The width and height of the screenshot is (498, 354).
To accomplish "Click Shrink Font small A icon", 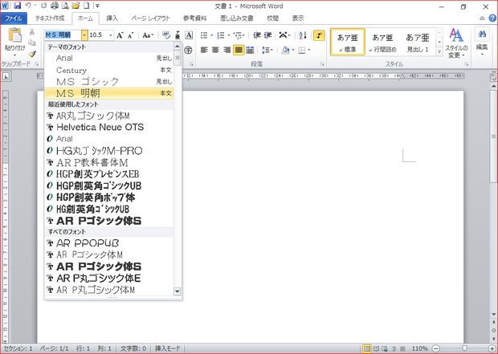I will [x=131, y=35].
